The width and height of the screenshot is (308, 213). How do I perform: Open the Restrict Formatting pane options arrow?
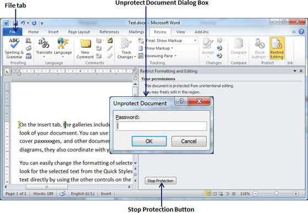pos(295,71)
